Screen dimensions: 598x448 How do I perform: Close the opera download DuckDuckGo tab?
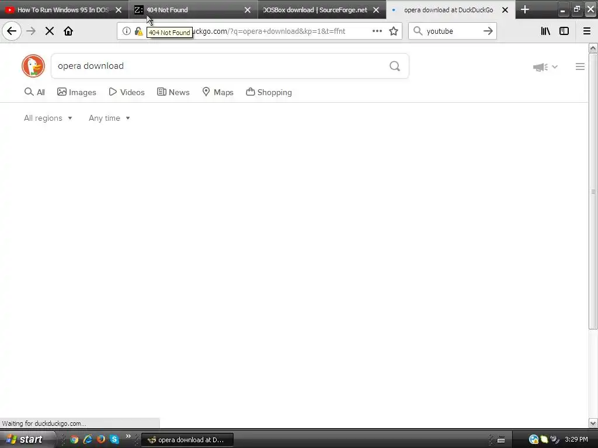point(505,10)
